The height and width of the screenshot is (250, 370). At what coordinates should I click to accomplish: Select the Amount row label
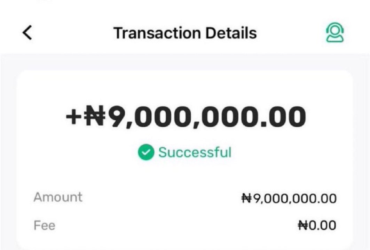pos(58,197)
